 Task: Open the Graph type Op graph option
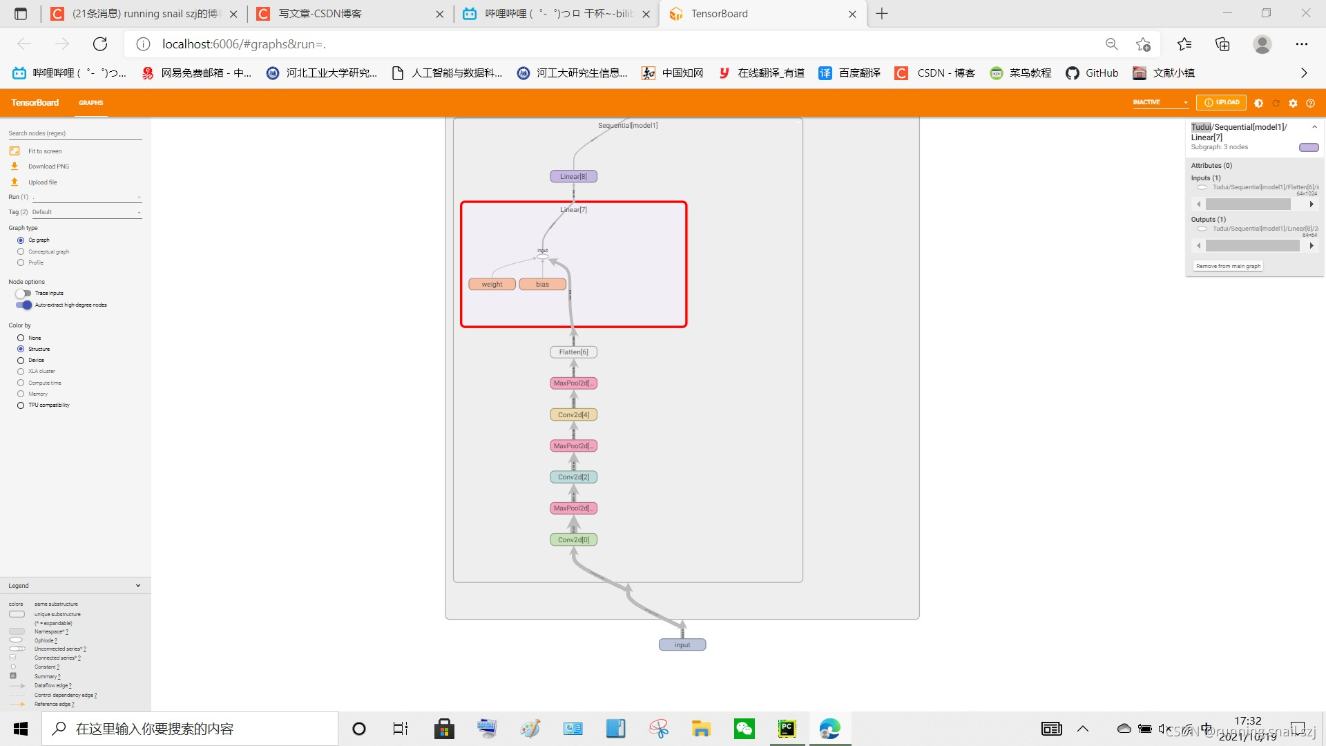click(x=21, y=240)
